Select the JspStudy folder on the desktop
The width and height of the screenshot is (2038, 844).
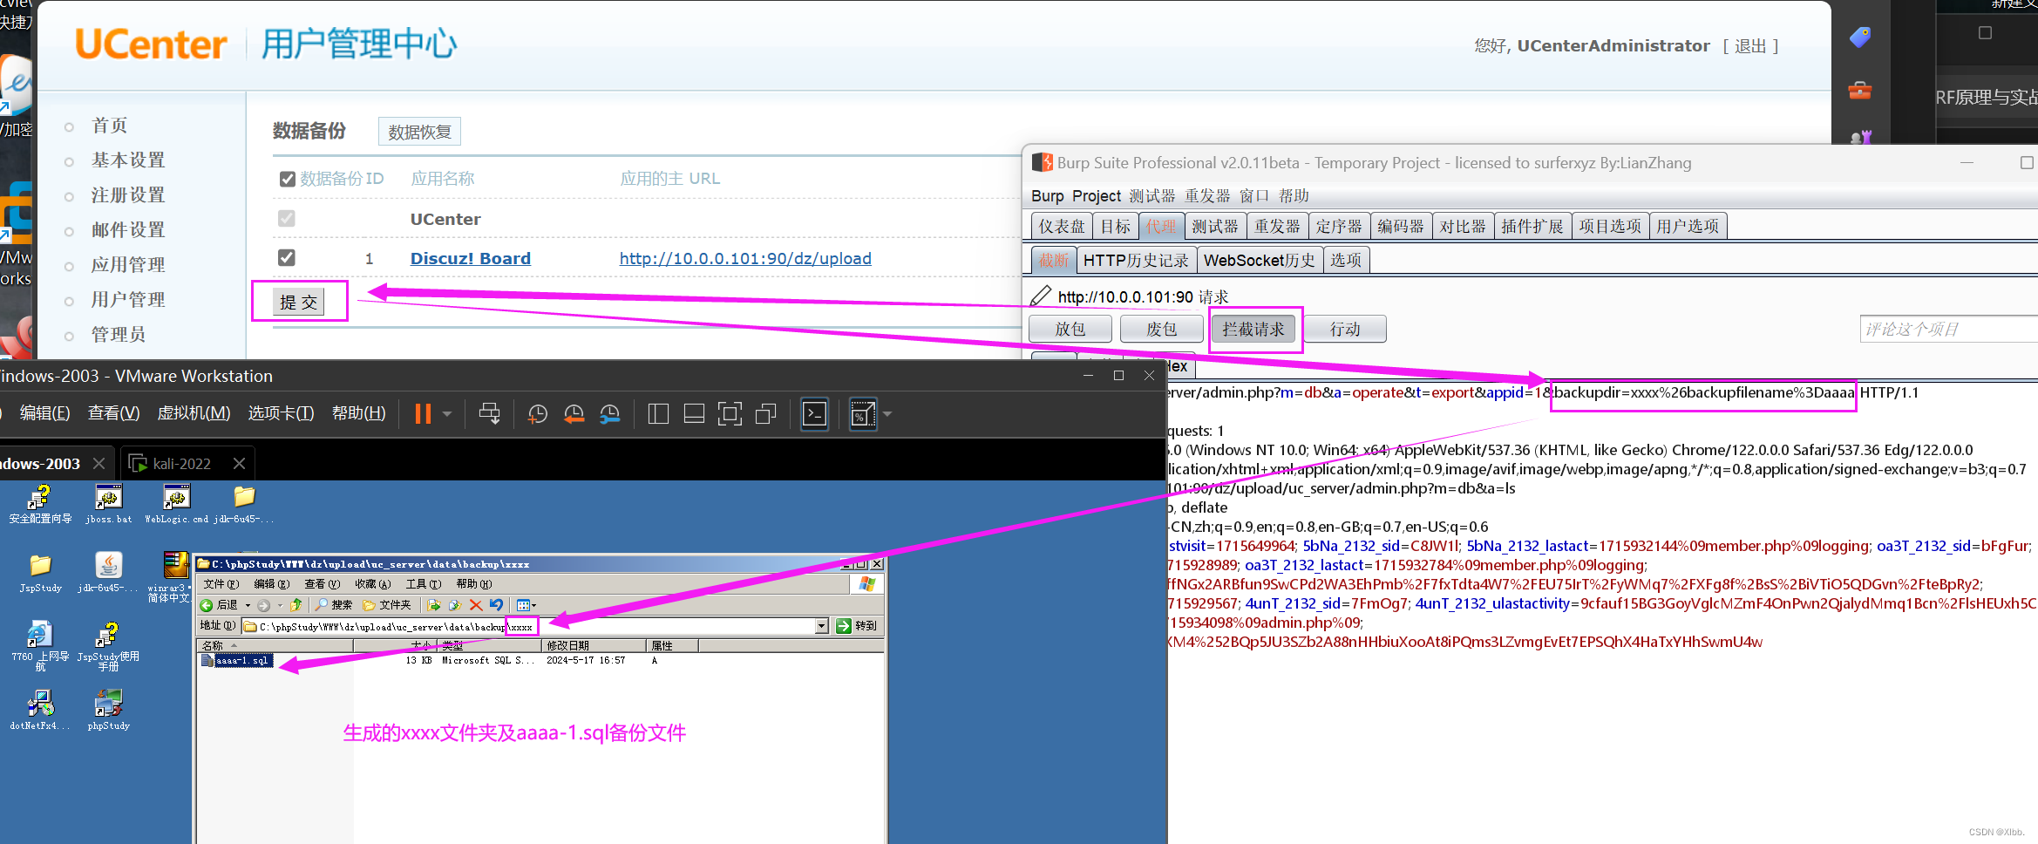point(40,573)
